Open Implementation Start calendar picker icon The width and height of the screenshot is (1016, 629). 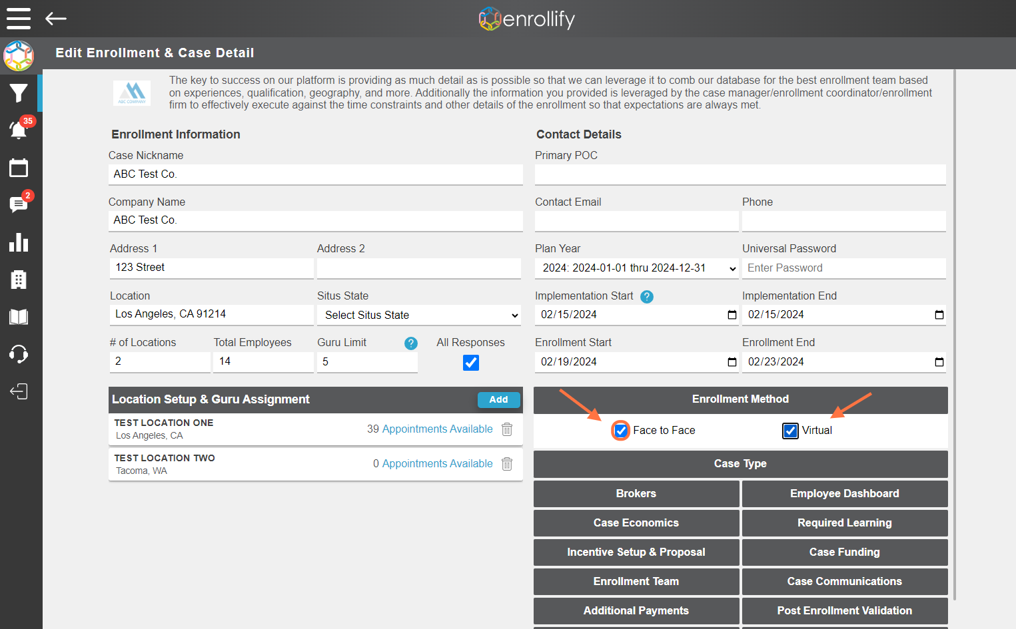[x=732, y=315]
